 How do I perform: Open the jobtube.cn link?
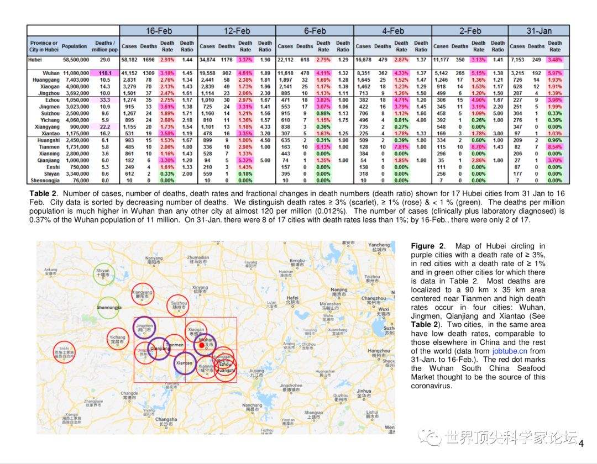[510, 351]
